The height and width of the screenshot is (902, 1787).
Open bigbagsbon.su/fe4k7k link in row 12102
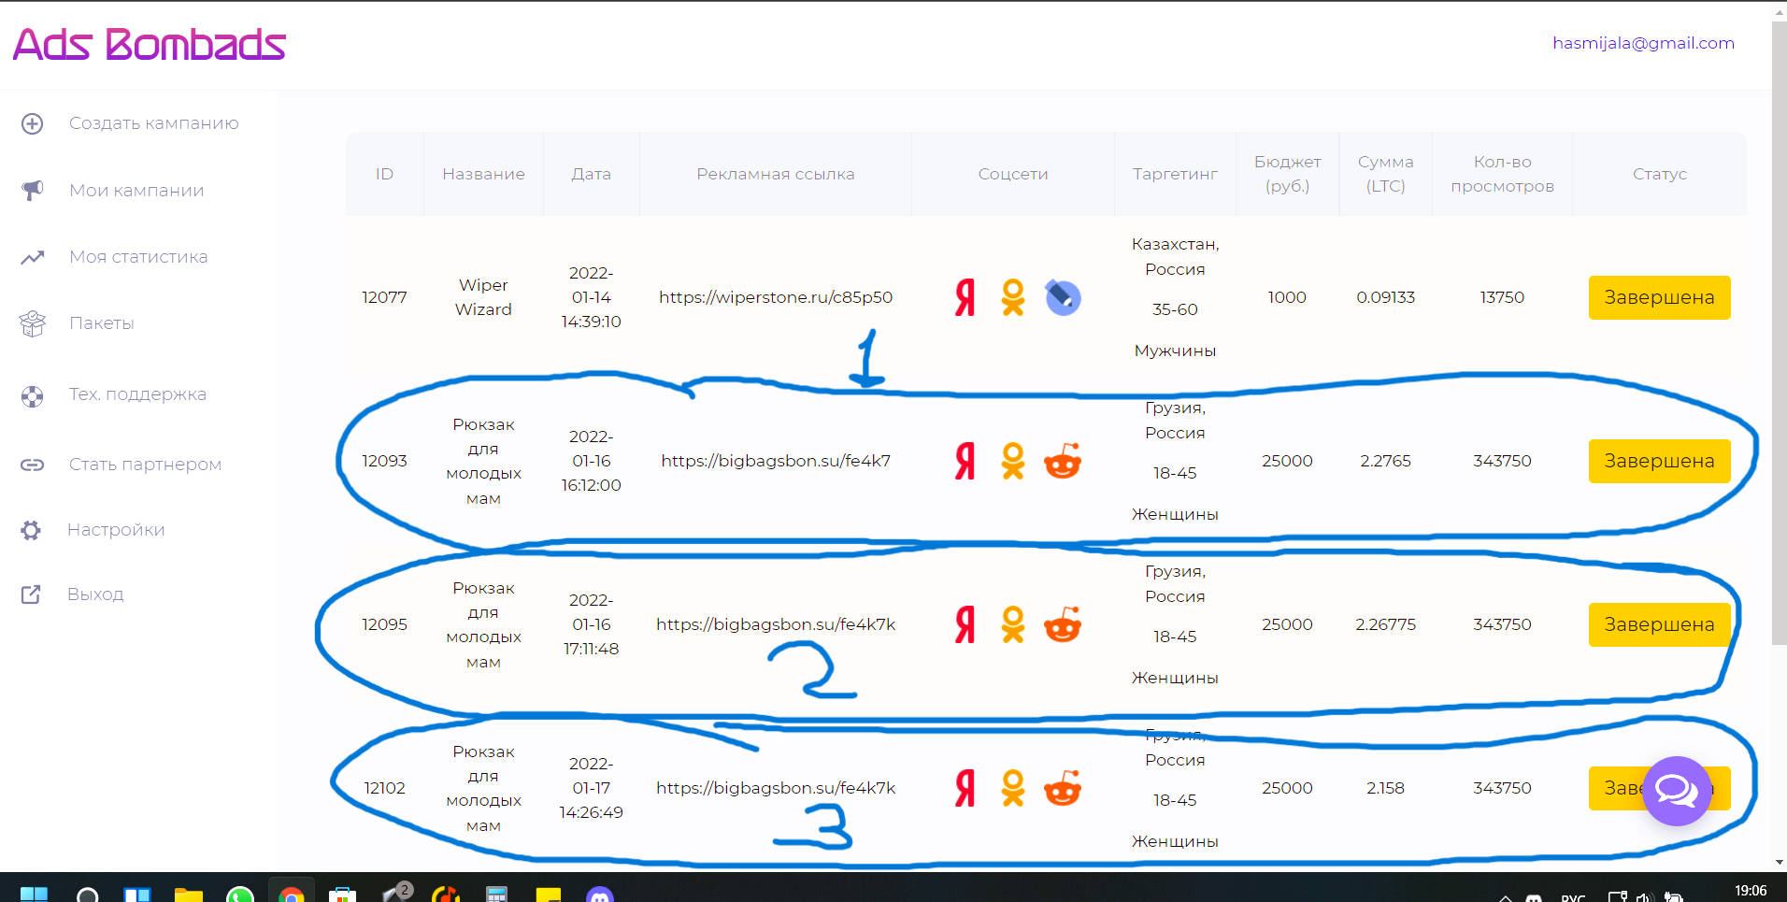(776, 788)
